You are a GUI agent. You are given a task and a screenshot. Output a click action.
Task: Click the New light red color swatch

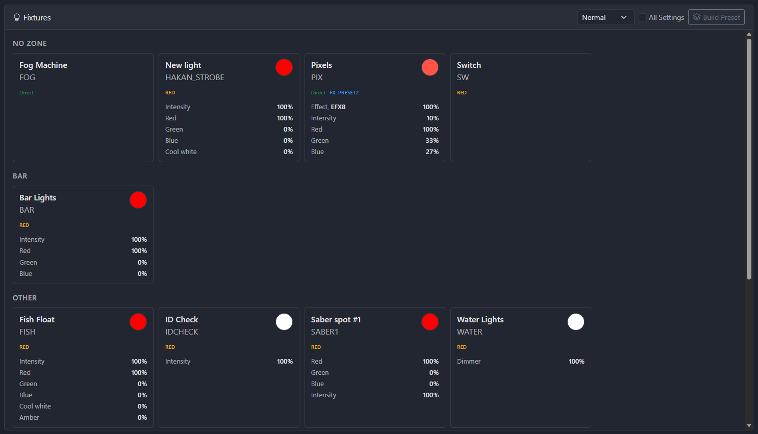click(x=284, y=67)
